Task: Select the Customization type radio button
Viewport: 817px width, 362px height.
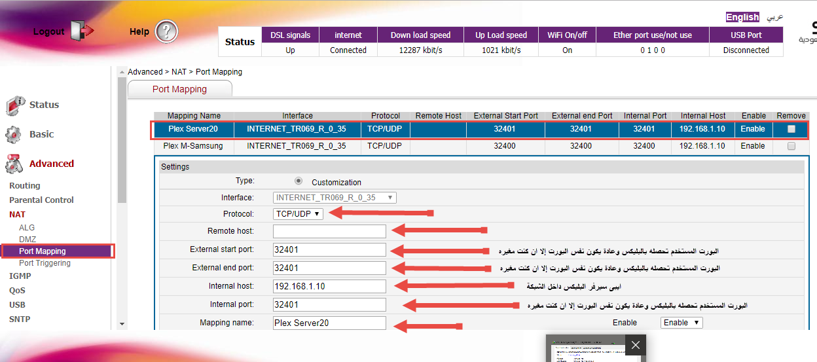Action: [x=299, y=181]
